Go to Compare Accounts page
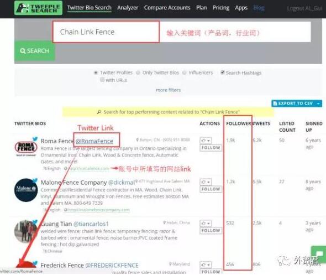This screenshot has width=326, height=280. (x=167, y=8)
